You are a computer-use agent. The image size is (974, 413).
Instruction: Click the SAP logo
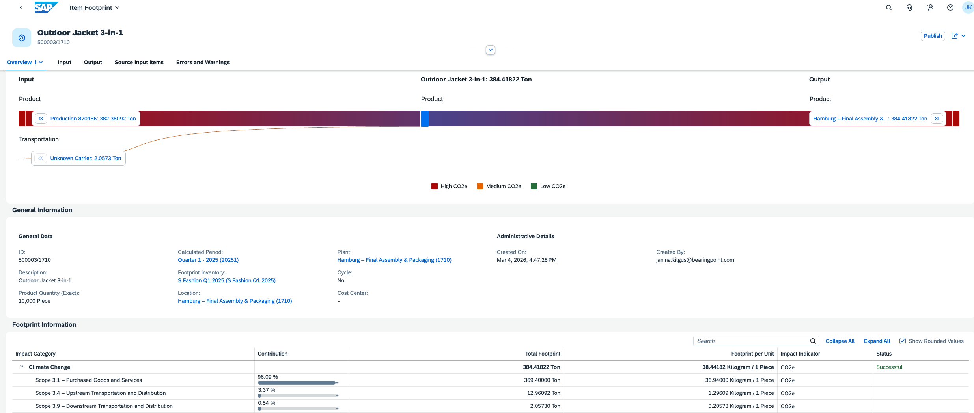pos(46,7)
